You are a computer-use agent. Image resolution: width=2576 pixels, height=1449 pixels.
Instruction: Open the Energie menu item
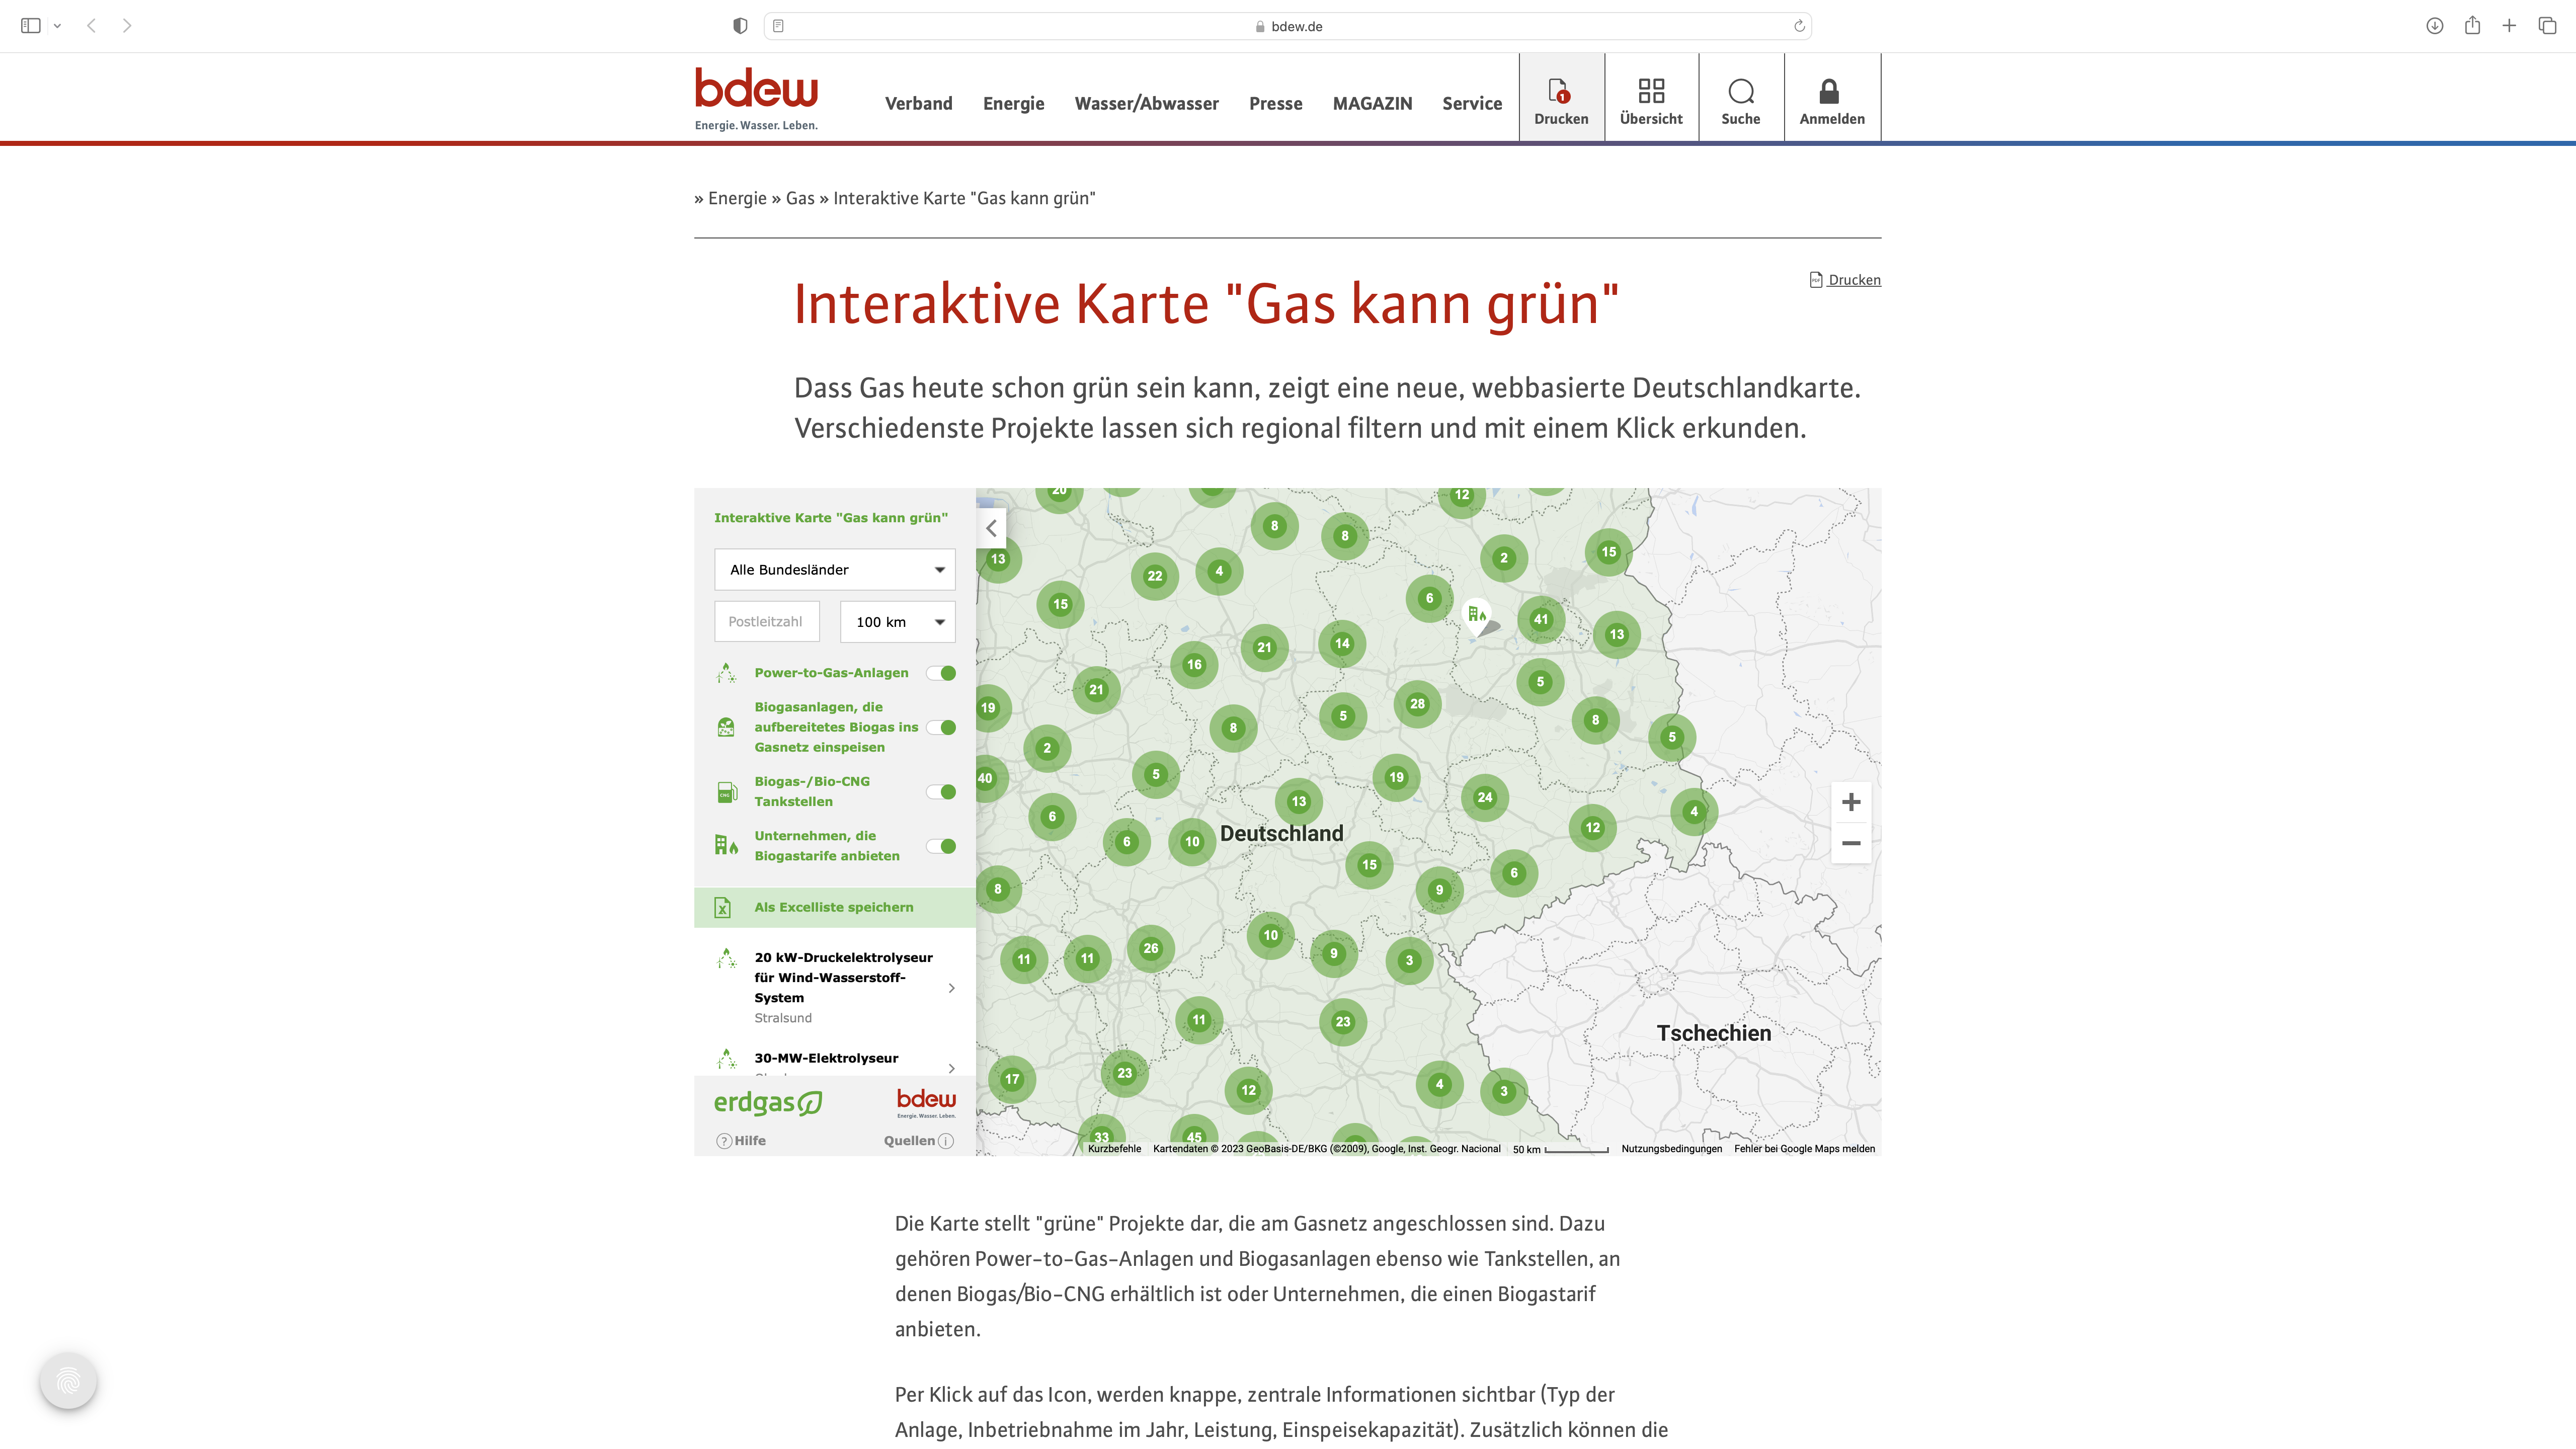[1013, 103]
